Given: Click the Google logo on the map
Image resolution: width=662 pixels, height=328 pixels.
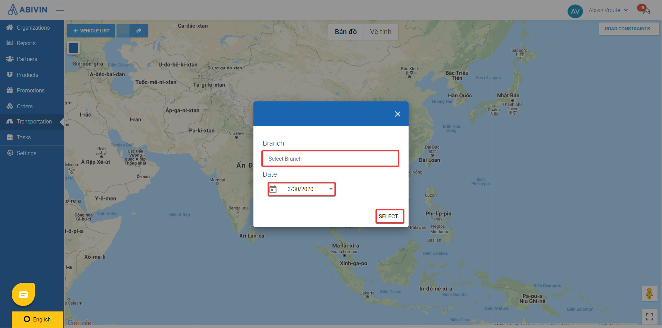Looking at the screenshot, I should [79, 323].
